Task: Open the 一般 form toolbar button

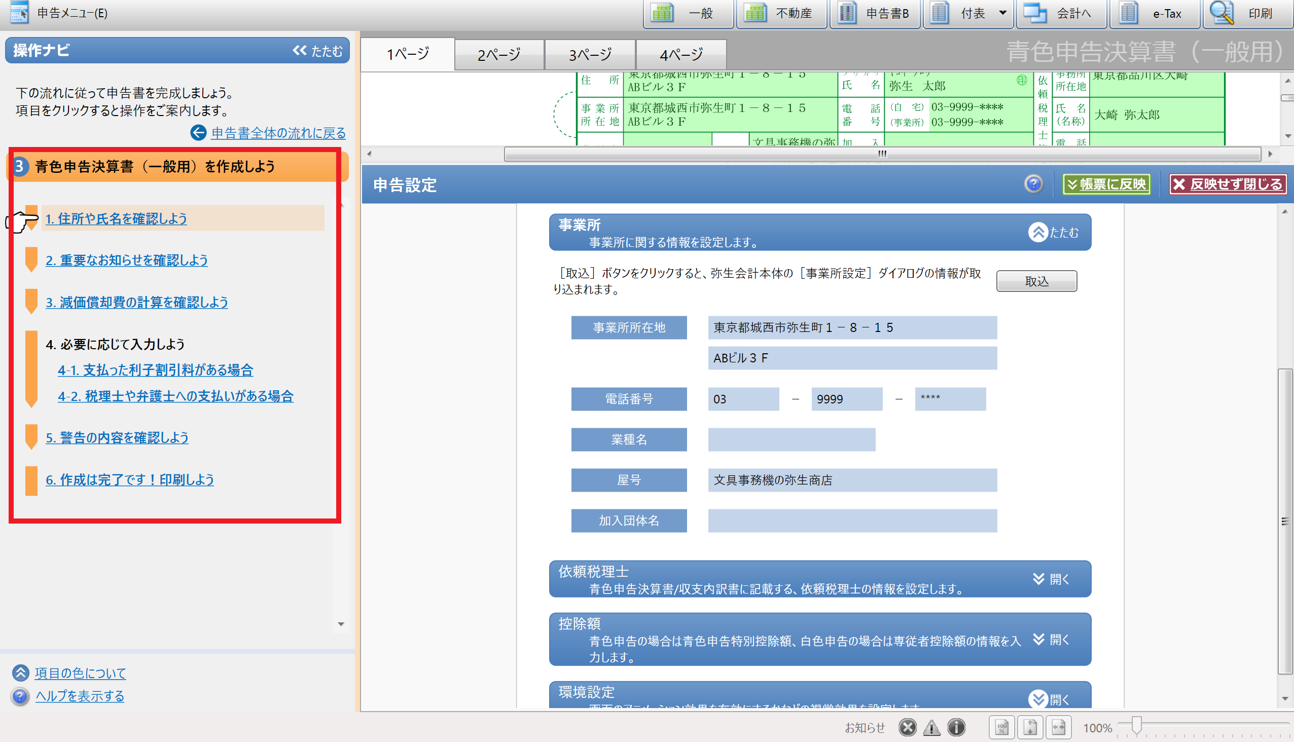Action: coord(688,13)
